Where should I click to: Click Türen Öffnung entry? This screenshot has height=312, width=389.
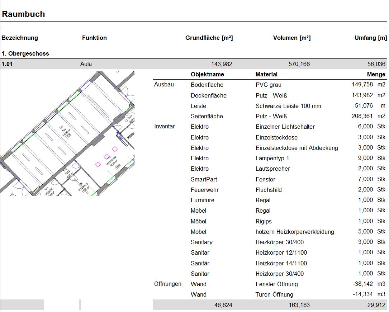click(274, 295)
